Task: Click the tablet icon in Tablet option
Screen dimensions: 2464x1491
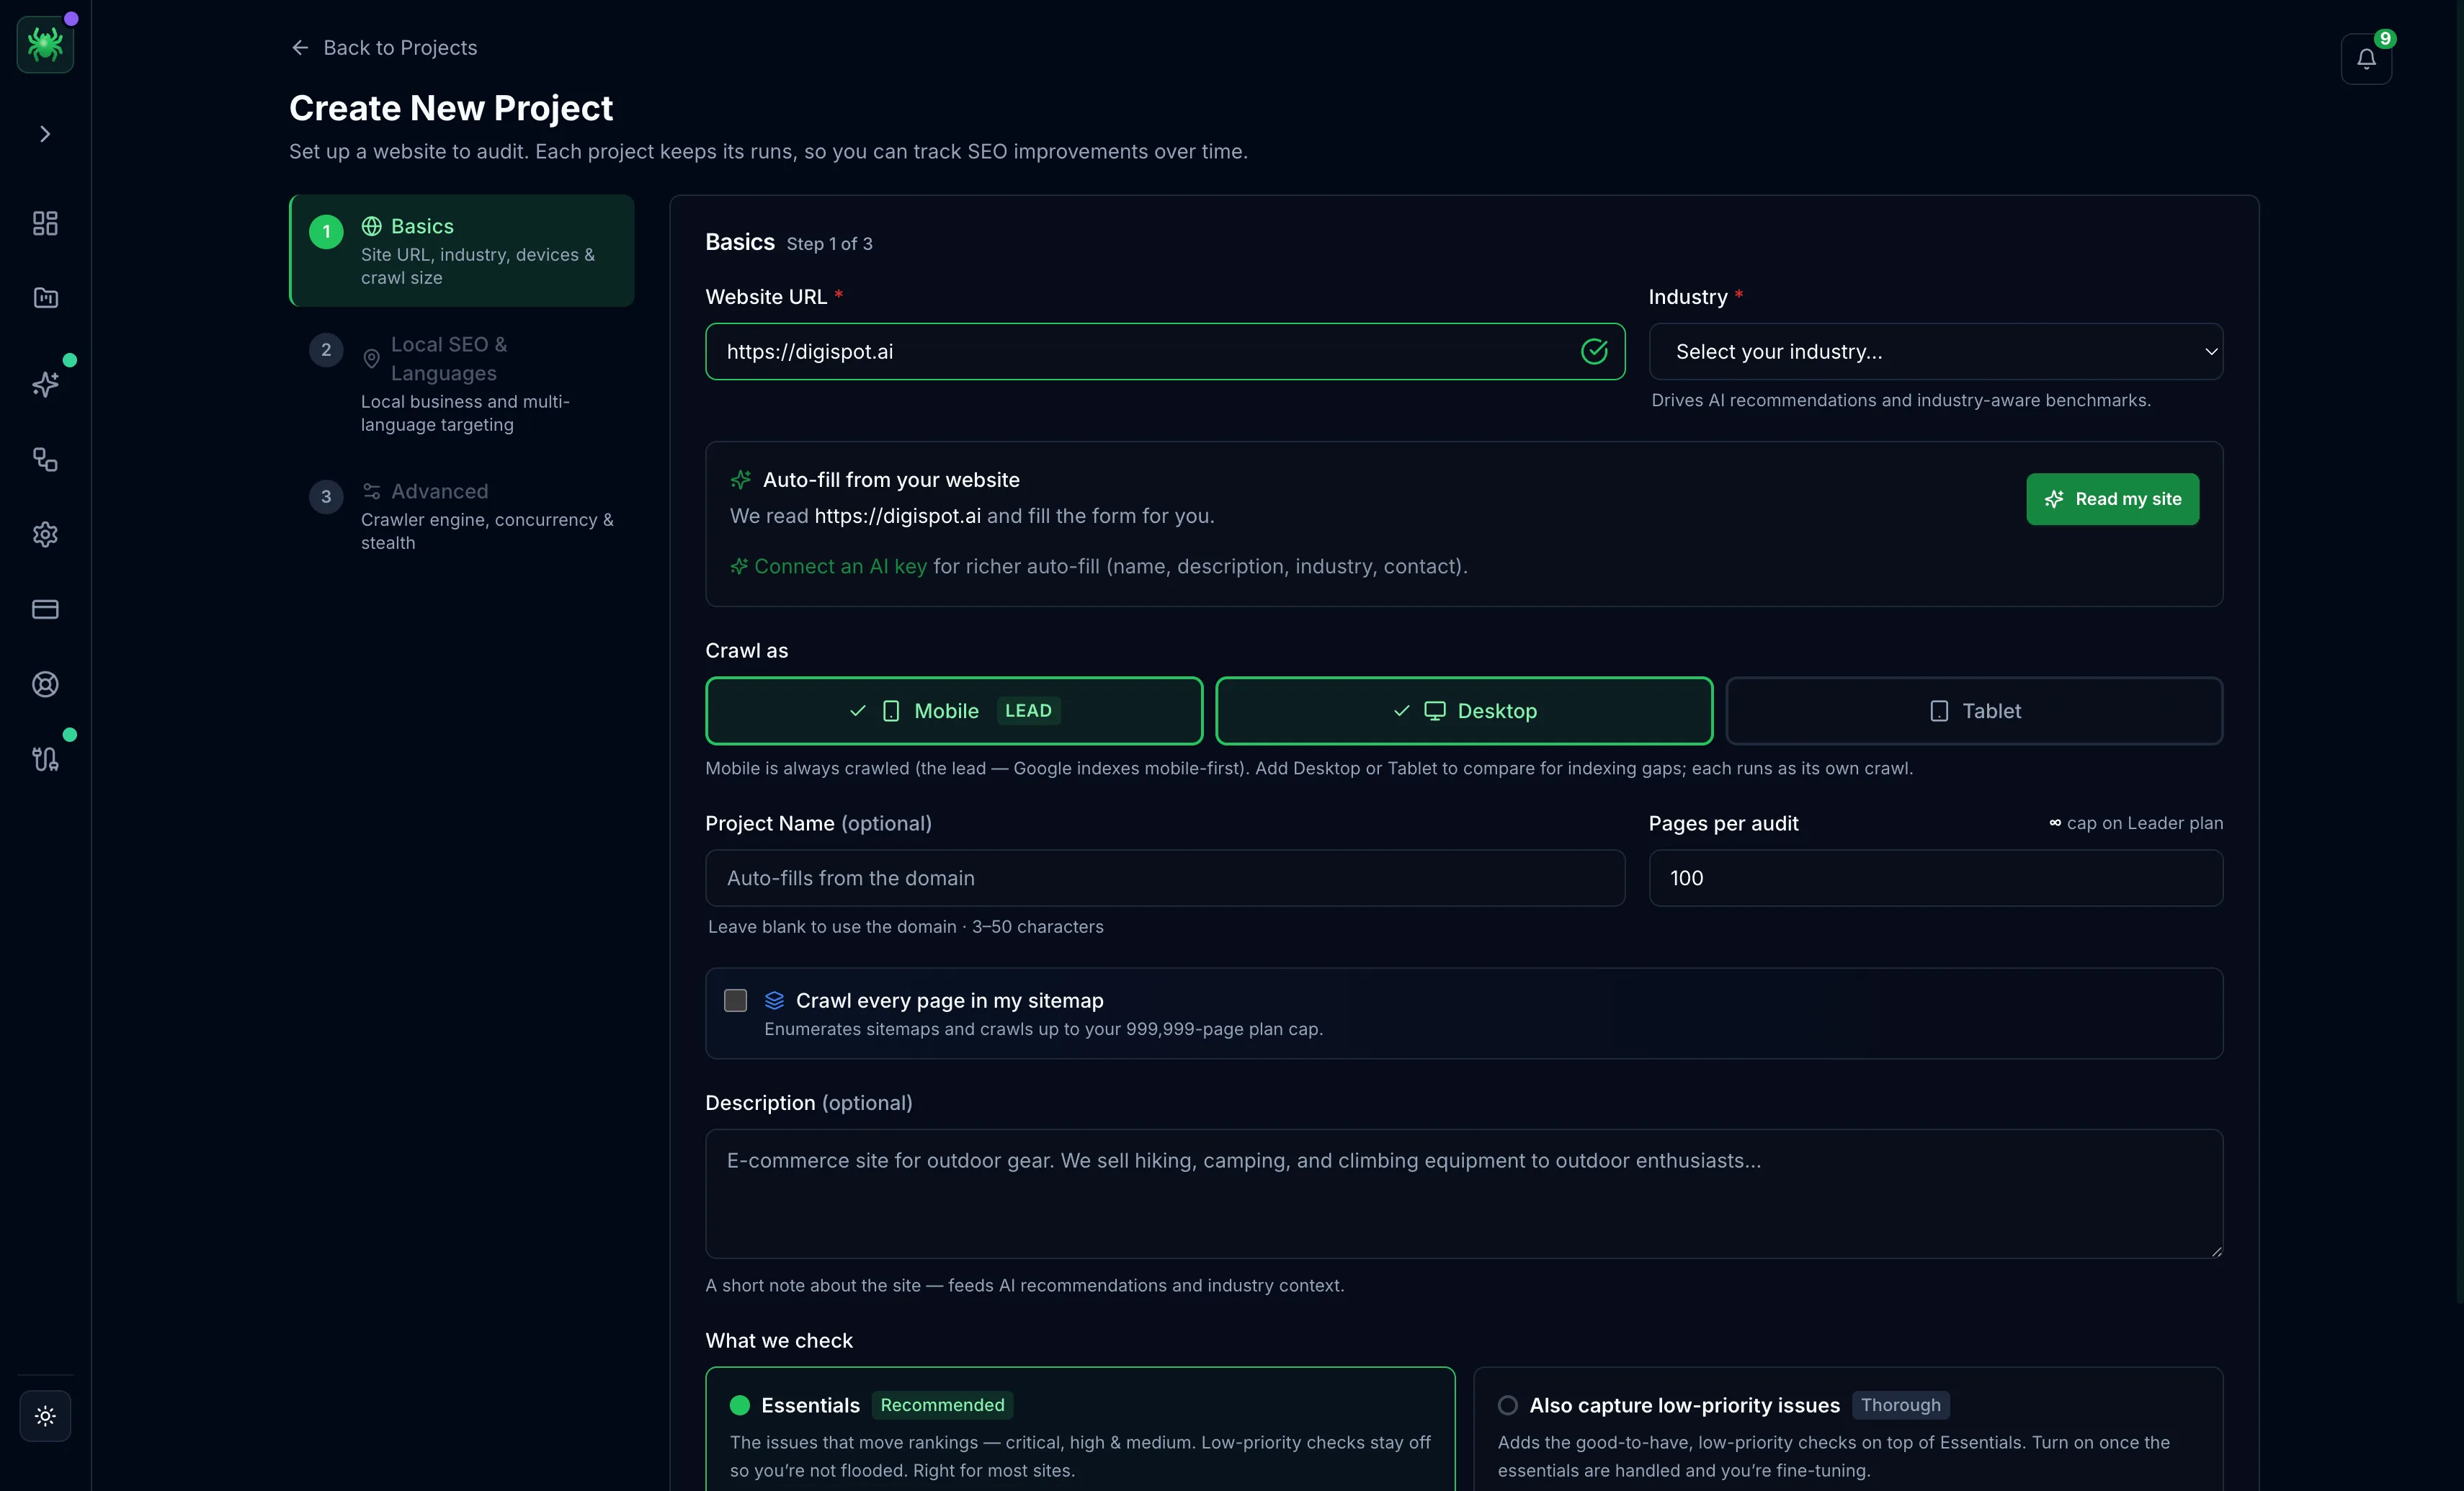Action: [x=1939, y=711]
